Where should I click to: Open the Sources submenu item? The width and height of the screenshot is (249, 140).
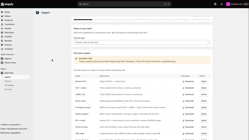coord(8,89)
